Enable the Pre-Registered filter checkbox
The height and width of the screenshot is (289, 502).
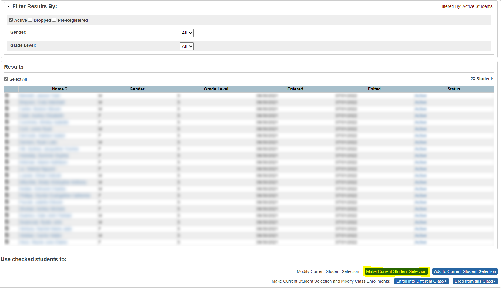[x=54, y=20]
